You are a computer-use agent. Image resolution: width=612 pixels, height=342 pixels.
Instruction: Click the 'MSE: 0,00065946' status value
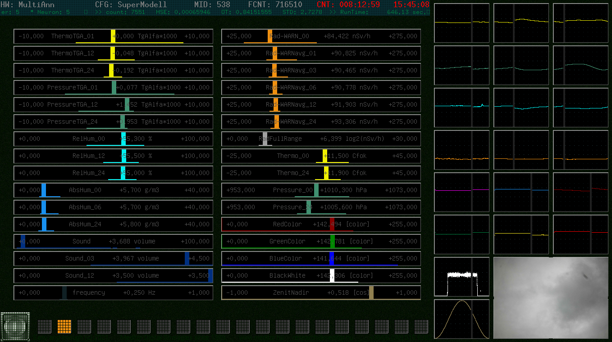pos(183,12)
